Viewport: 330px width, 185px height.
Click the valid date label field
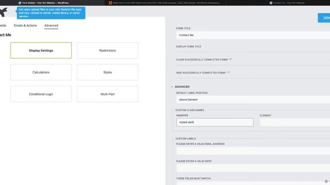pos(253,168)
